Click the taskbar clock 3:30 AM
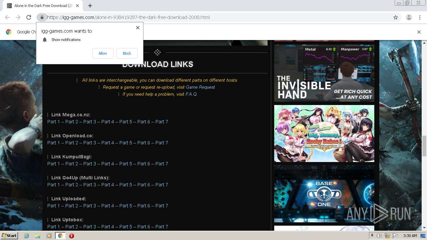This screenshot has width=427, height=240. (410, 236)
